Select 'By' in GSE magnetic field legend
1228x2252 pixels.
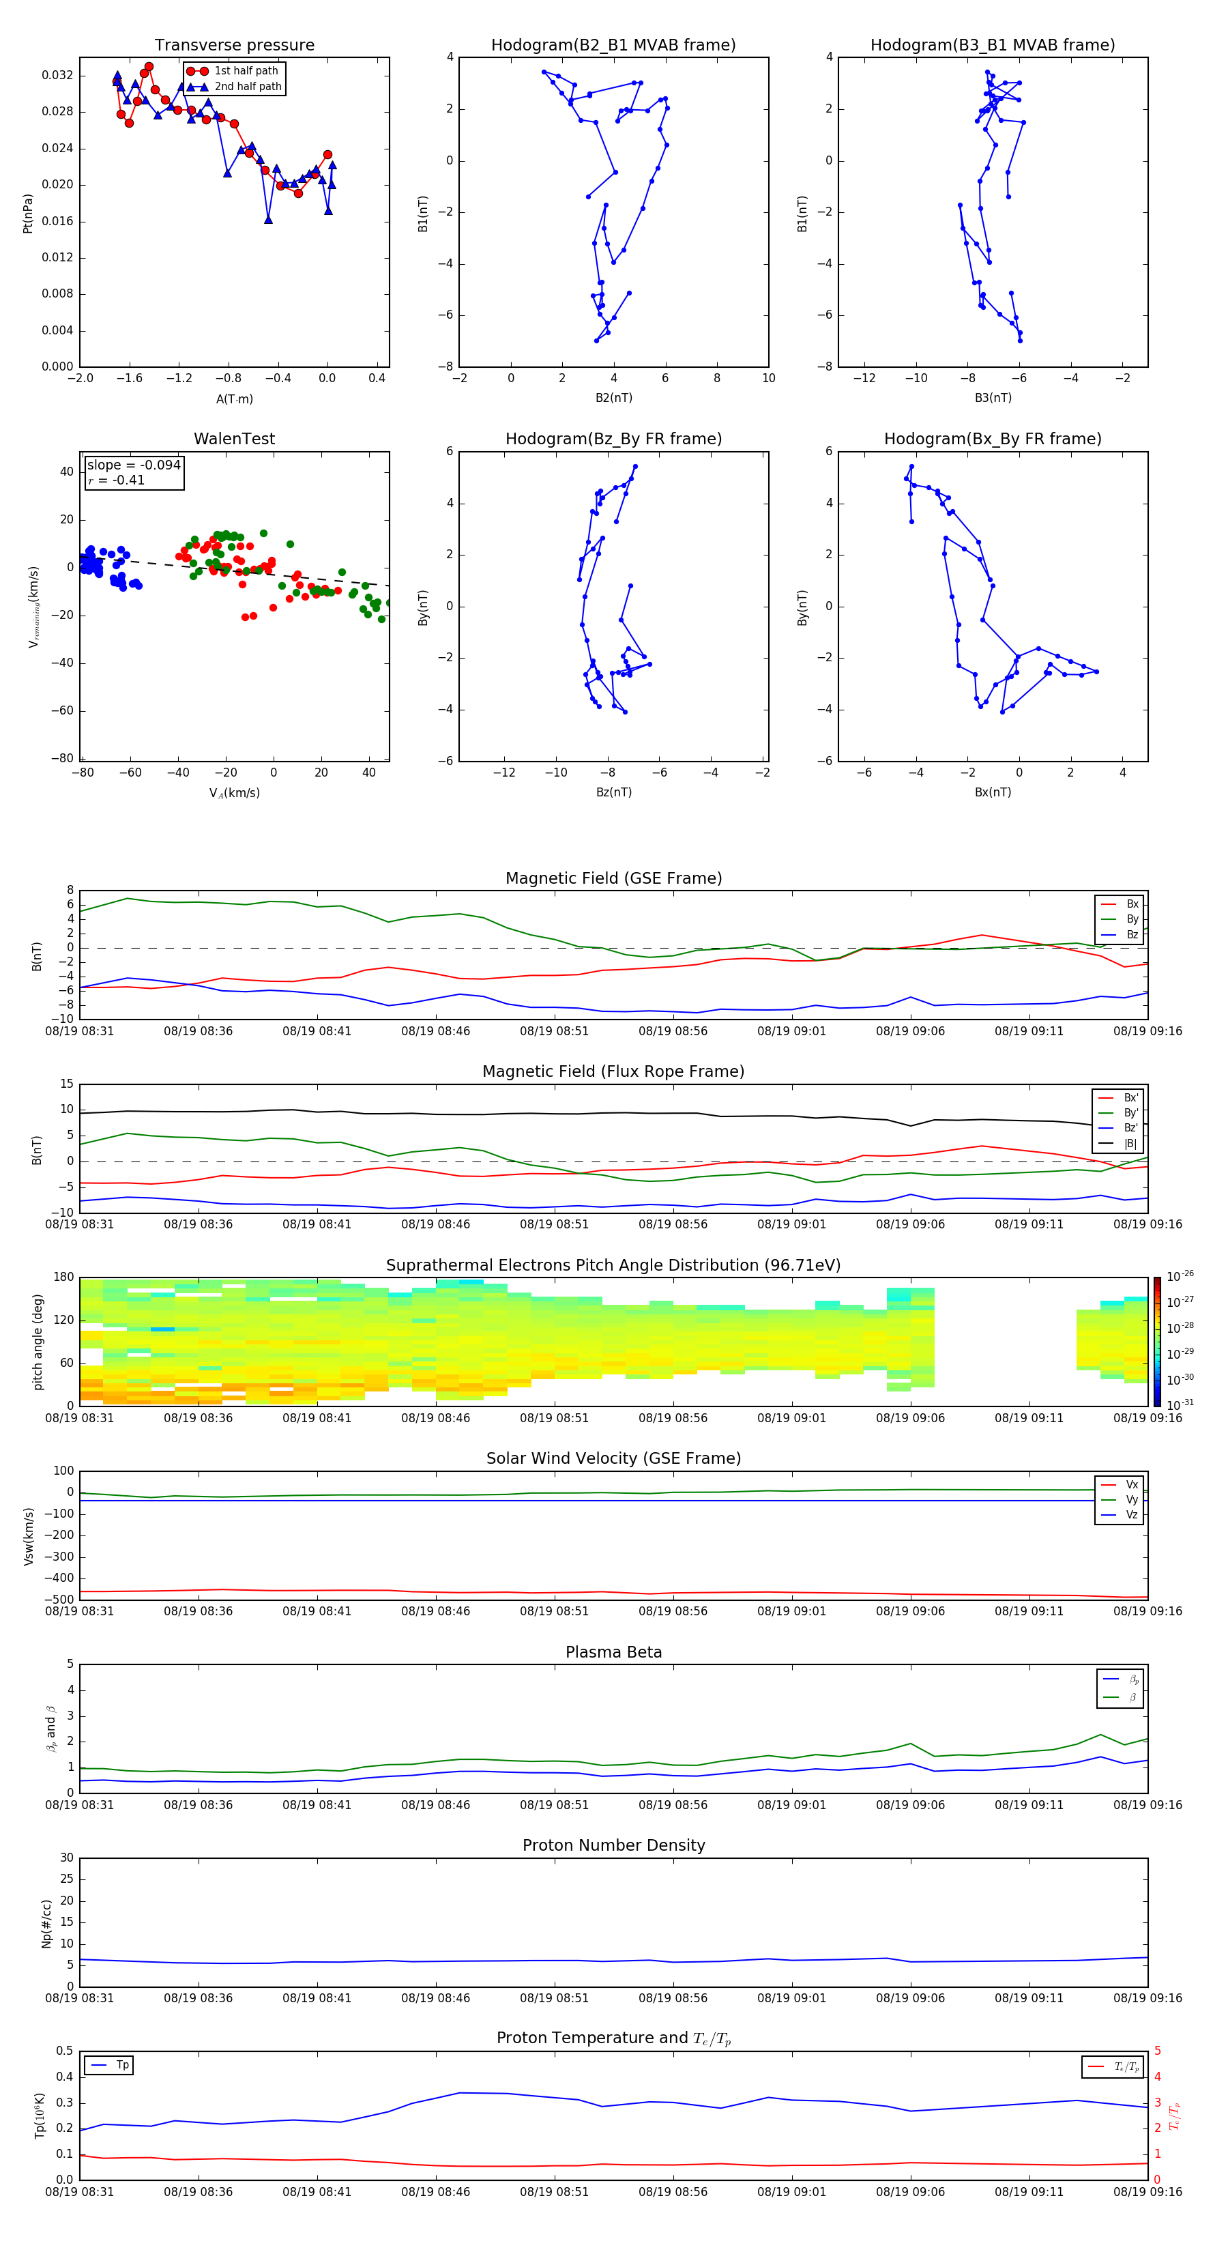click(x=1120, y=919)
